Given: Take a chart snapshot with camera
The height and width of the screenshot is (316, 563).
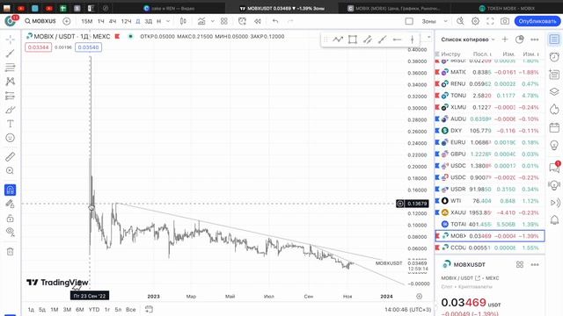Looking at the screenshot, I should point(505,21).
